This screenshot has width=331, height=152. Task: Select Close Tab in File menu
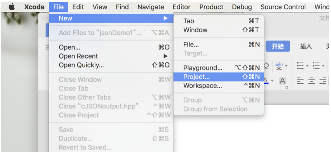click(x=111, y=89)
